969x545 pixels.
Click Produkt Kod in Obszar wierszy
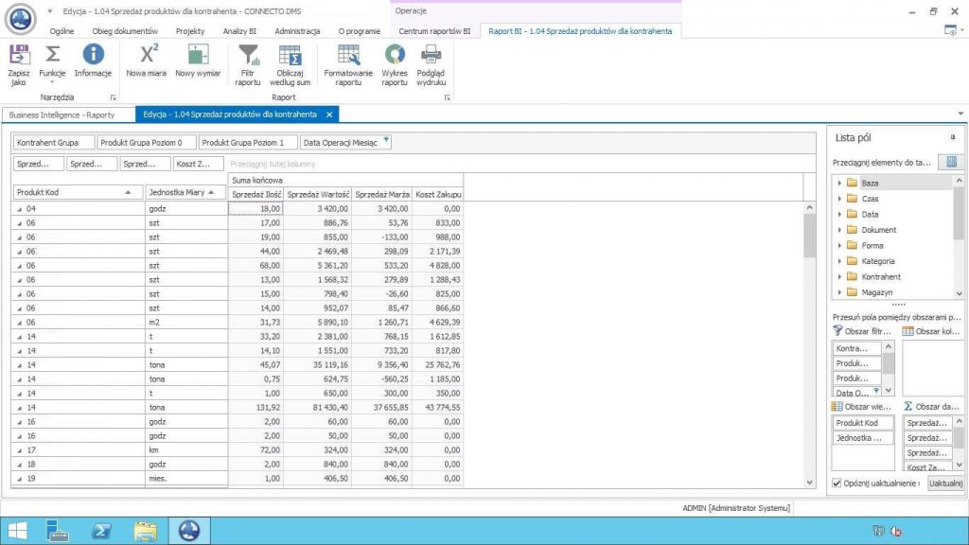[x=863, y=423]
